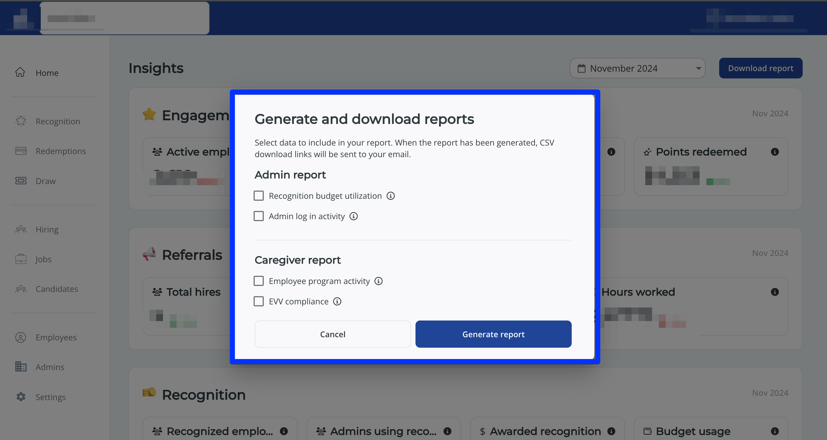Viewport: 827px width, 440px height.
Task: Click the 'Points redeemed' card title
Action: tap(701, 151)
